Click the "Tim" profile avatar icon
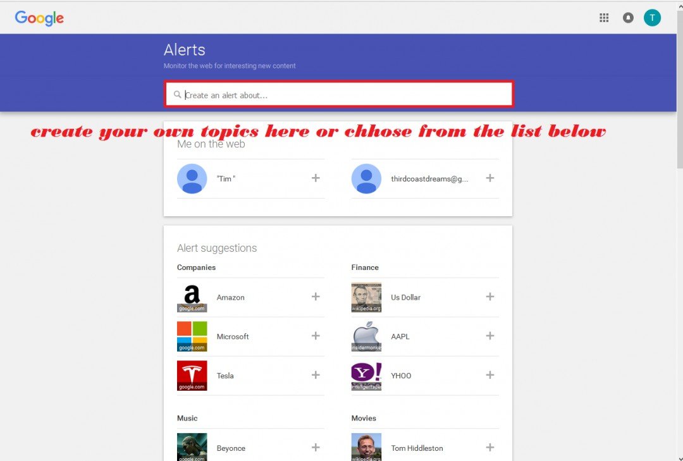683x461 pixels. click(x=192, y=179)
